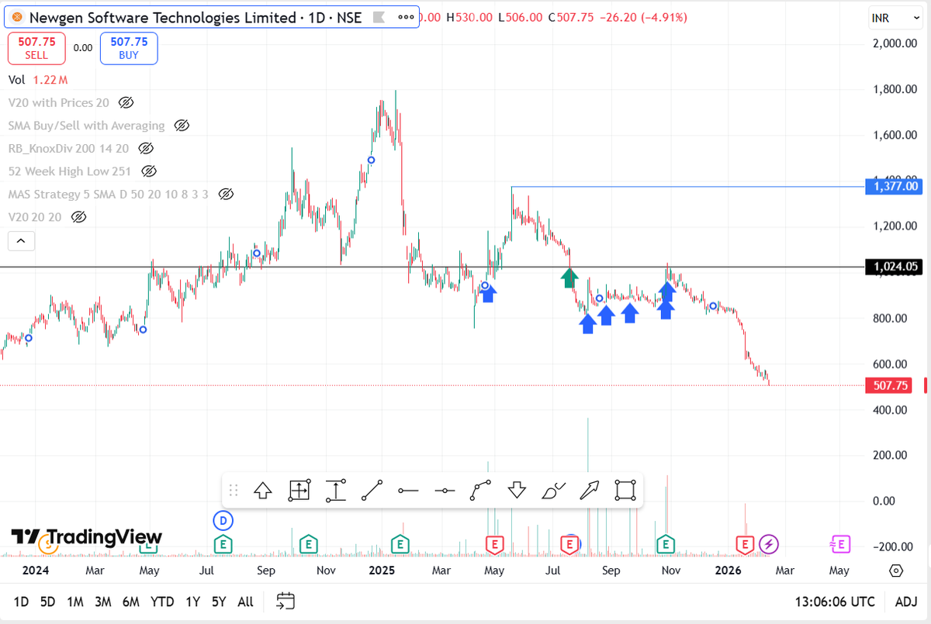This screenshot has height=624, width=931.
Task: Select the SMA Buy/Sell with Averaging name
Action: (x=87, y=125)
